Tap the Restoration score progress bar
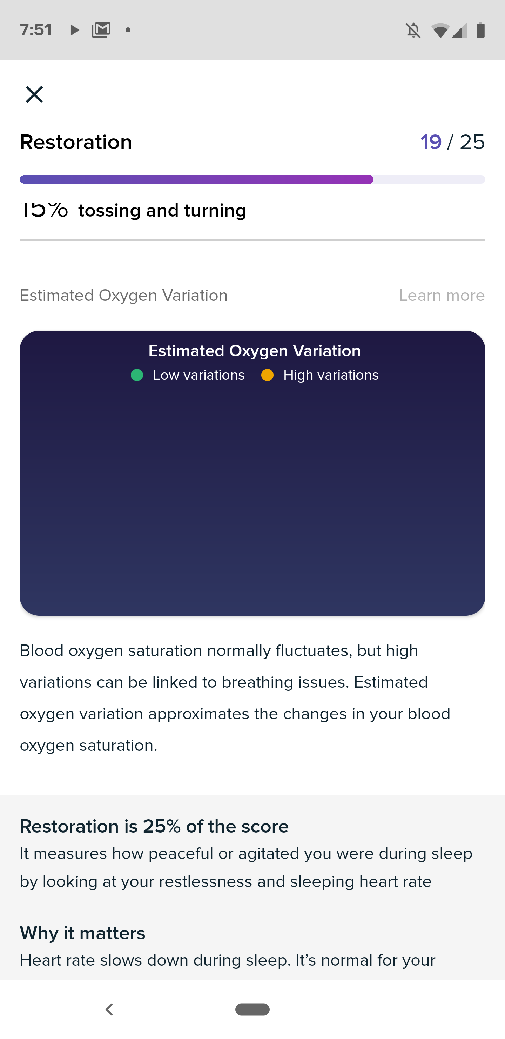This screenshot has width=505, height=1039. [252, 179]
